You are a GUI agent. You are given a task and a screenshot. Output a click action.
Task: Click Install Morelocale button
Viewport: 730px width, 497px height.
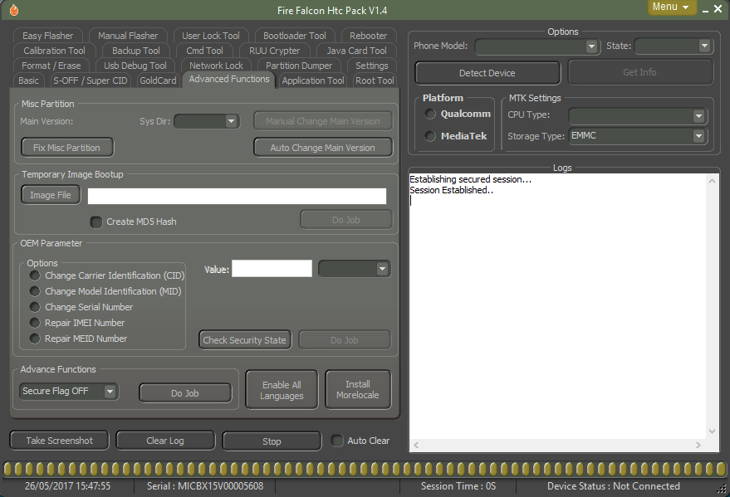click(358, 390)
